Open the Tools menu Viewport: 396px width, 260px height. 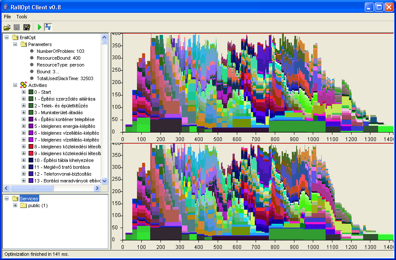click(x=22, y=17)
